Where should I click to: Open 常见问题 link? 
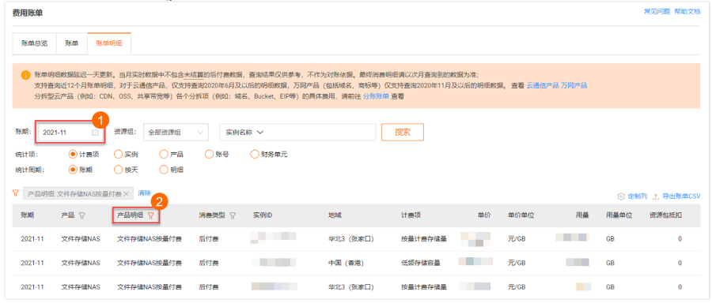(x=657, y=12)
